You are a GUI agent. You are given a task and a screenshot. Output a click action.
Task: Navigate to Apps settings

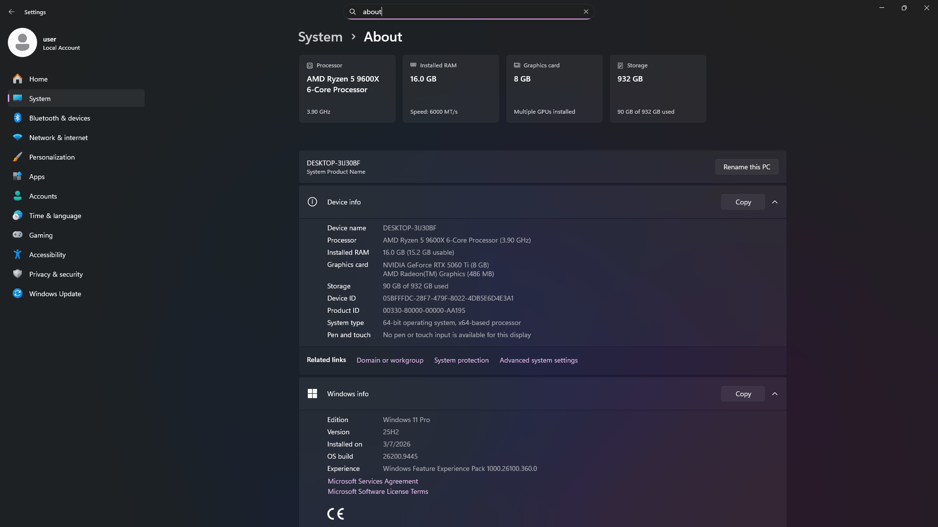76,176
